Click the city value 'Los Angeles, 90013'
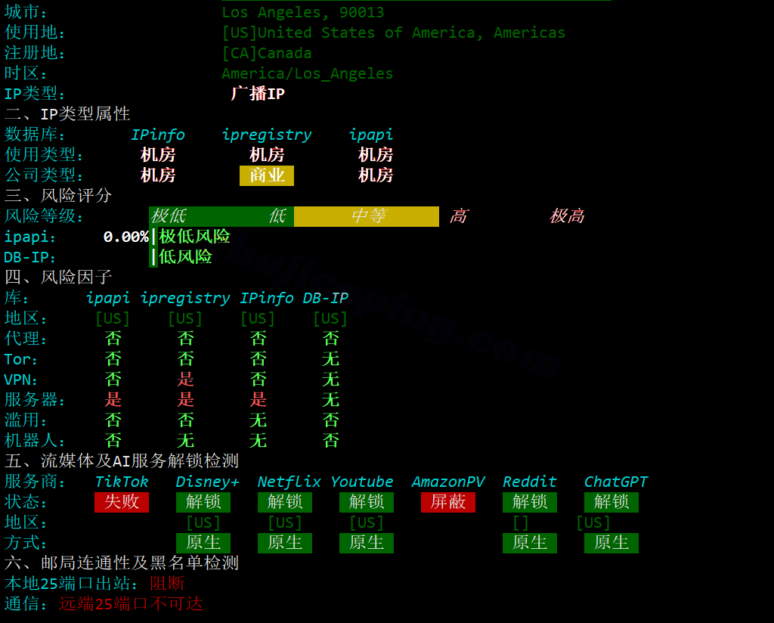This screenshot has width=774, height=623. pos(302,12)
